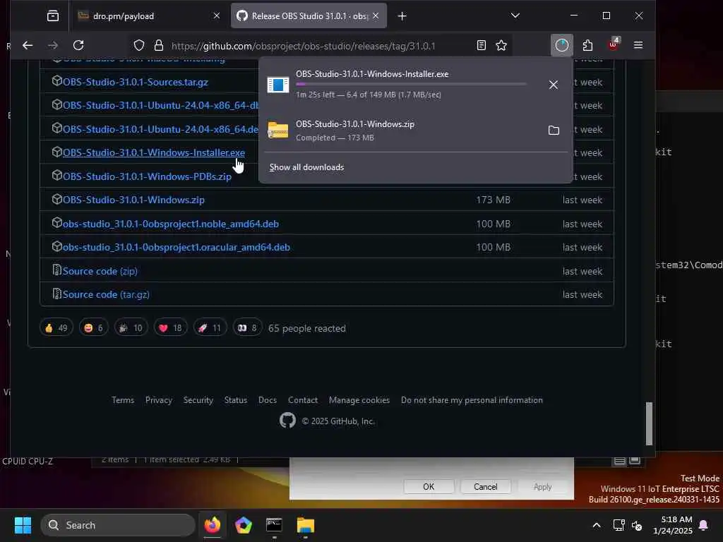Open the extensions puzzle icon
Viewport: 723px width, 542px height.
[587, 45]
